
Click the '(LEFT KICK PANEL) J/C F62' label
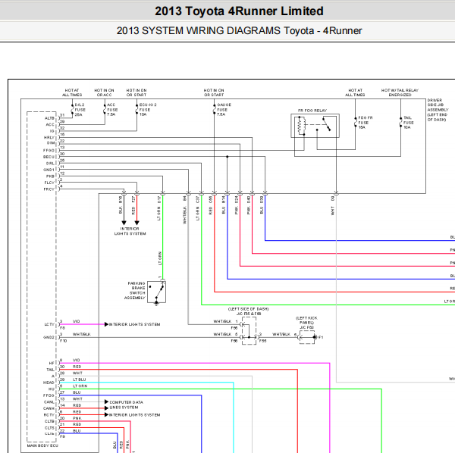click(306, 323)
